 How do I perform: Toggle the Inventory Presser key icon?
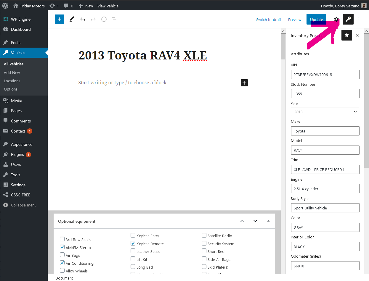(x=348, y=19)
